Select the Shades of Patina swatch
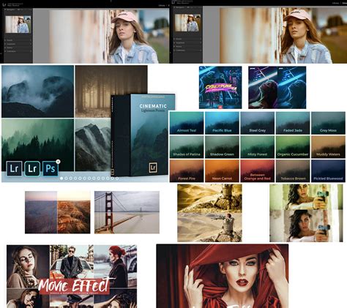 [187, 147]
